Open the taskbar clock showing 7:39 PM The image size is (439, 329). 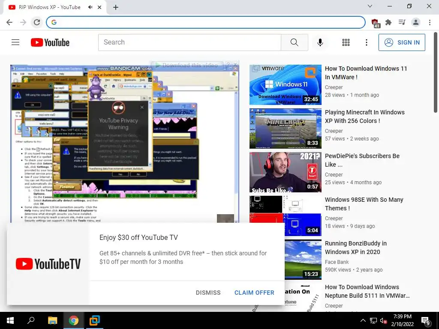pos(402,320)
